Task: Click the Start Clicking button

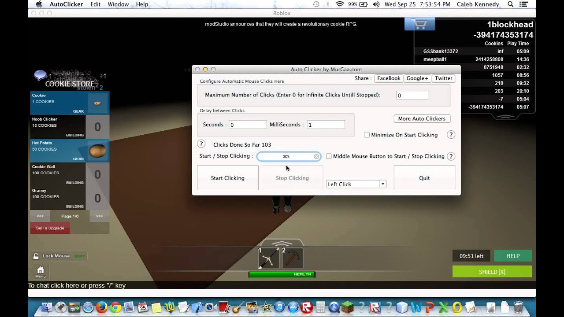Action: click(x=227, y=178)
